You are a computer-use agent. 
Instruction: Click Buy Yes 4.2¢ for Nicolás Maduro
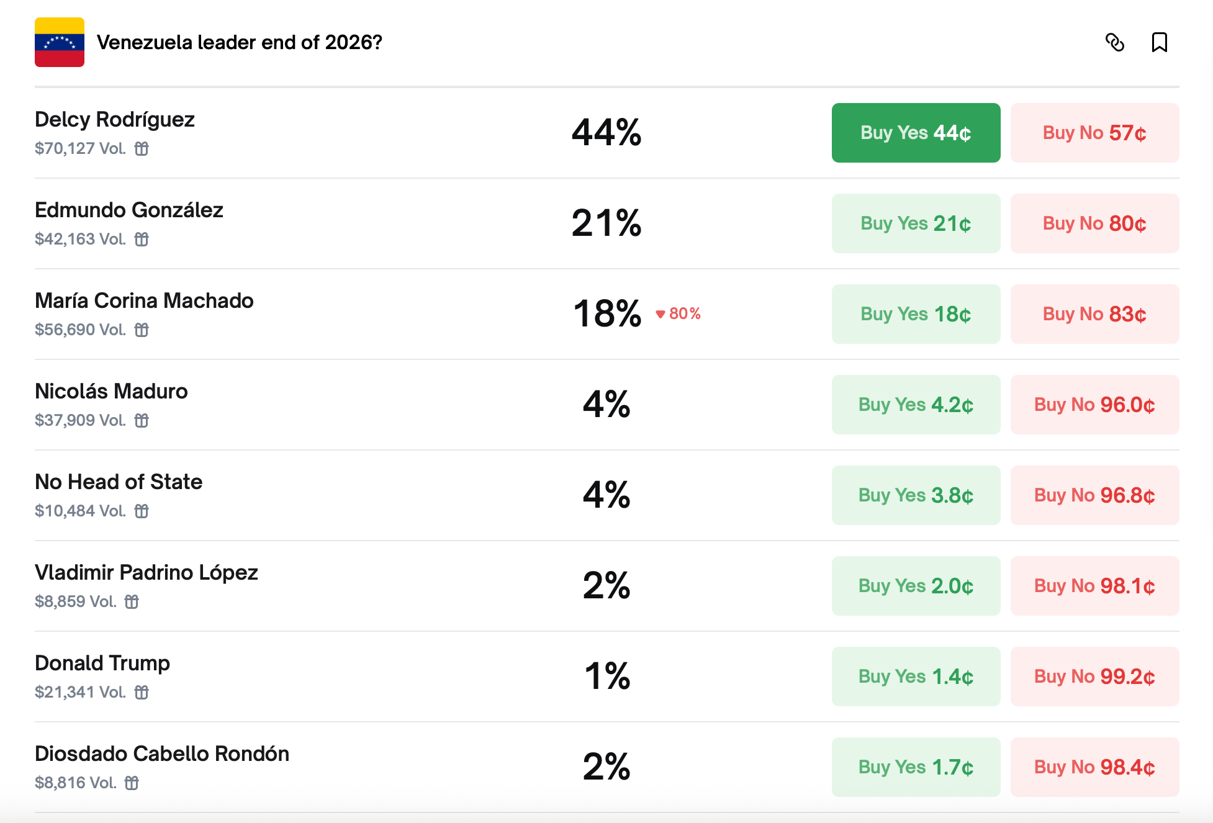tap(916, 404)
